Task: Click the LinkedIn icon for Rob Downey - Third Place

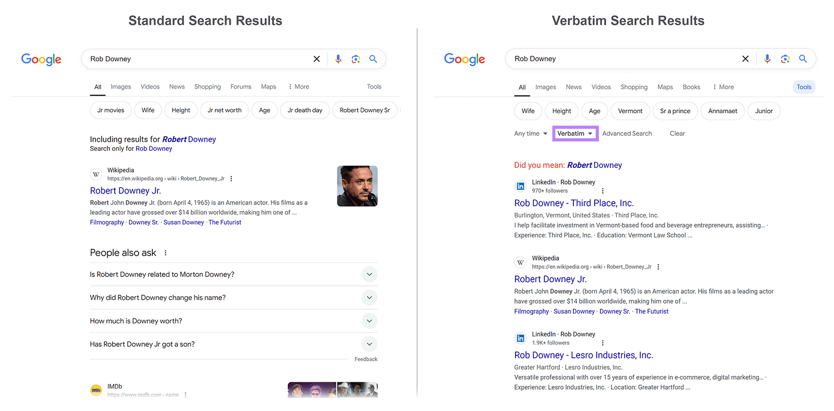Action: pyautogui.click(x=520, y=186)
